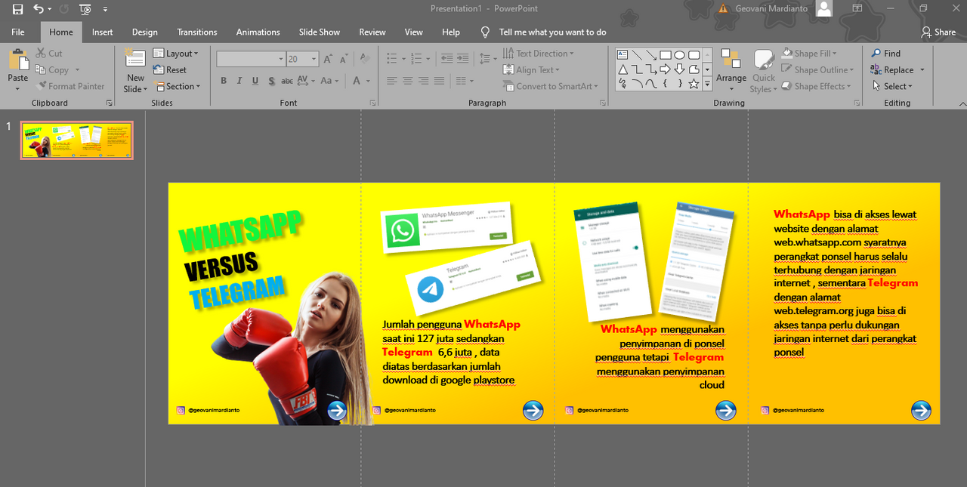Center the text alignment

408,81
